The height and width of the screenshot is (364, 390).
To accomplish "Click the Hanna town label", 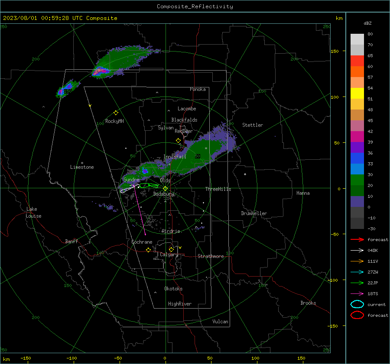I will pos(303,193).
